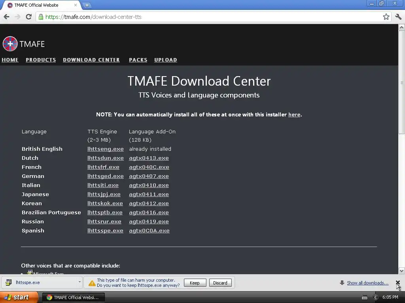Click the lhttsspe.exe file icon in downloads bar
Screen dimensions: 405x303
(9, 282)
